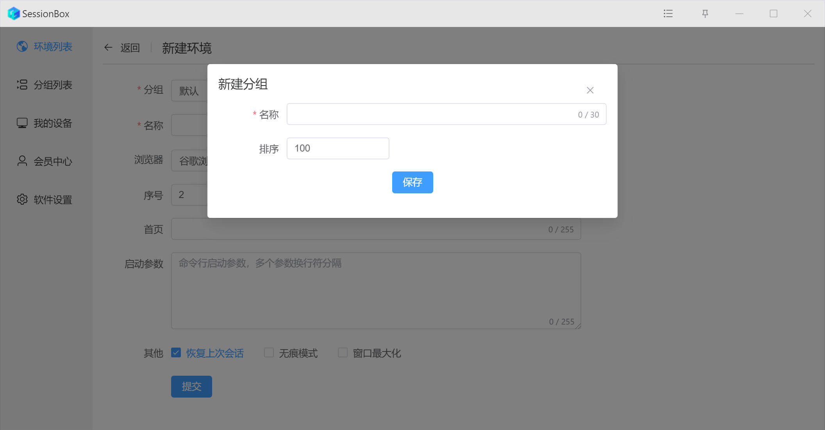Toggle the 恢复上次会话 checkbox
This screenshot has height=430, width=825.
pyautogui.click(x=176, y=353)
